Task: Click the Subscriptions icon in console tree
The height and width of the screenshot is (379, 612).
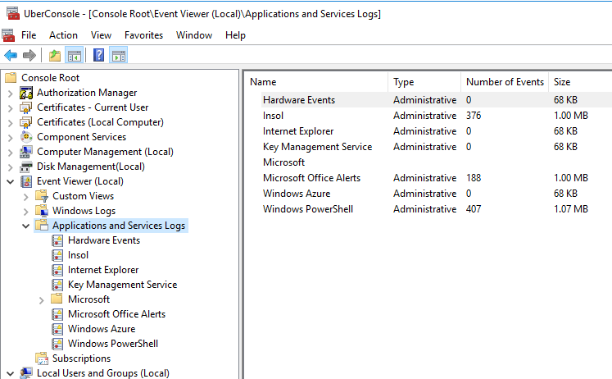Action: (42, 358)
